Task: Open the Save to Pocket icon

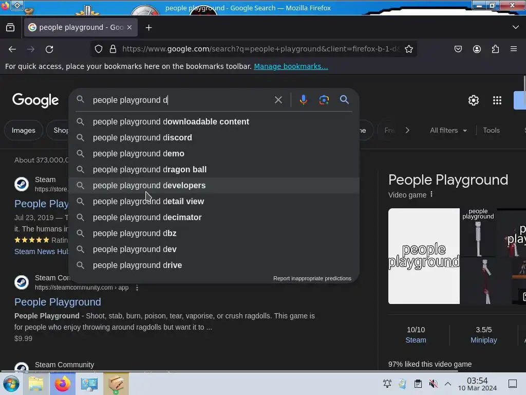Action: [458, 49]
